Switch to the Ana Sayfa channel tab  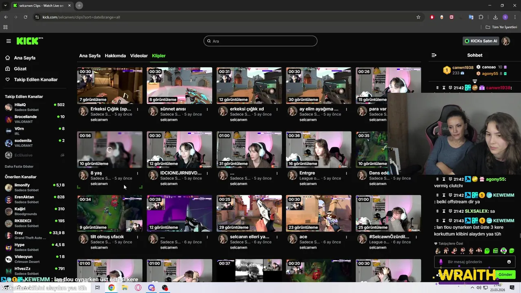90,56
